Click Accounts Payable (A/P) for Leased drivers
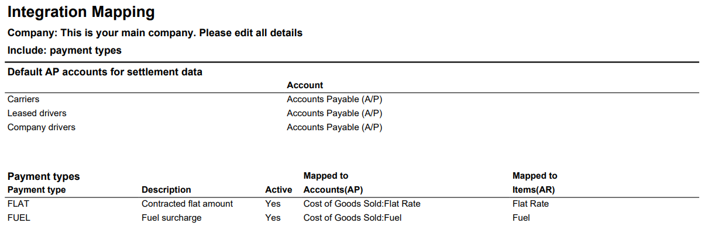Viewport: 705px width, 226px height. click(x=335, y=113)
